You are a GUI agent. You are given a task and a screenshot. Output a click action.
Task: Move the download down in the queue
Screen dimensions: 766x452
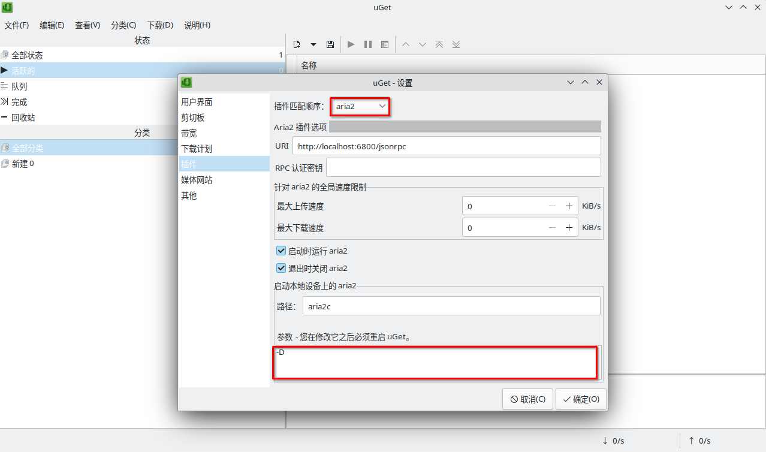click(x=423, y=44)
